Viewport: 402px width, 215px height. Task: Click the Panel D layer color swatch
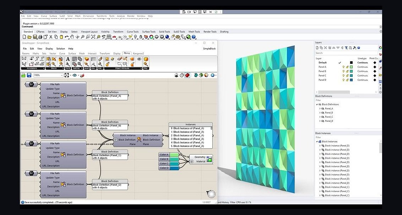[351, 80]
